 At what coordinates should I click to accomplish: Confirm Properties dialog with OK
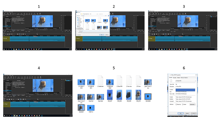tap(180, 113)
